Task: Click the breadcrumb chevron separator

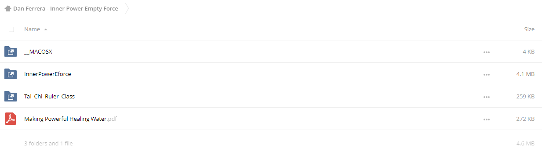Action: coord(127,8)
